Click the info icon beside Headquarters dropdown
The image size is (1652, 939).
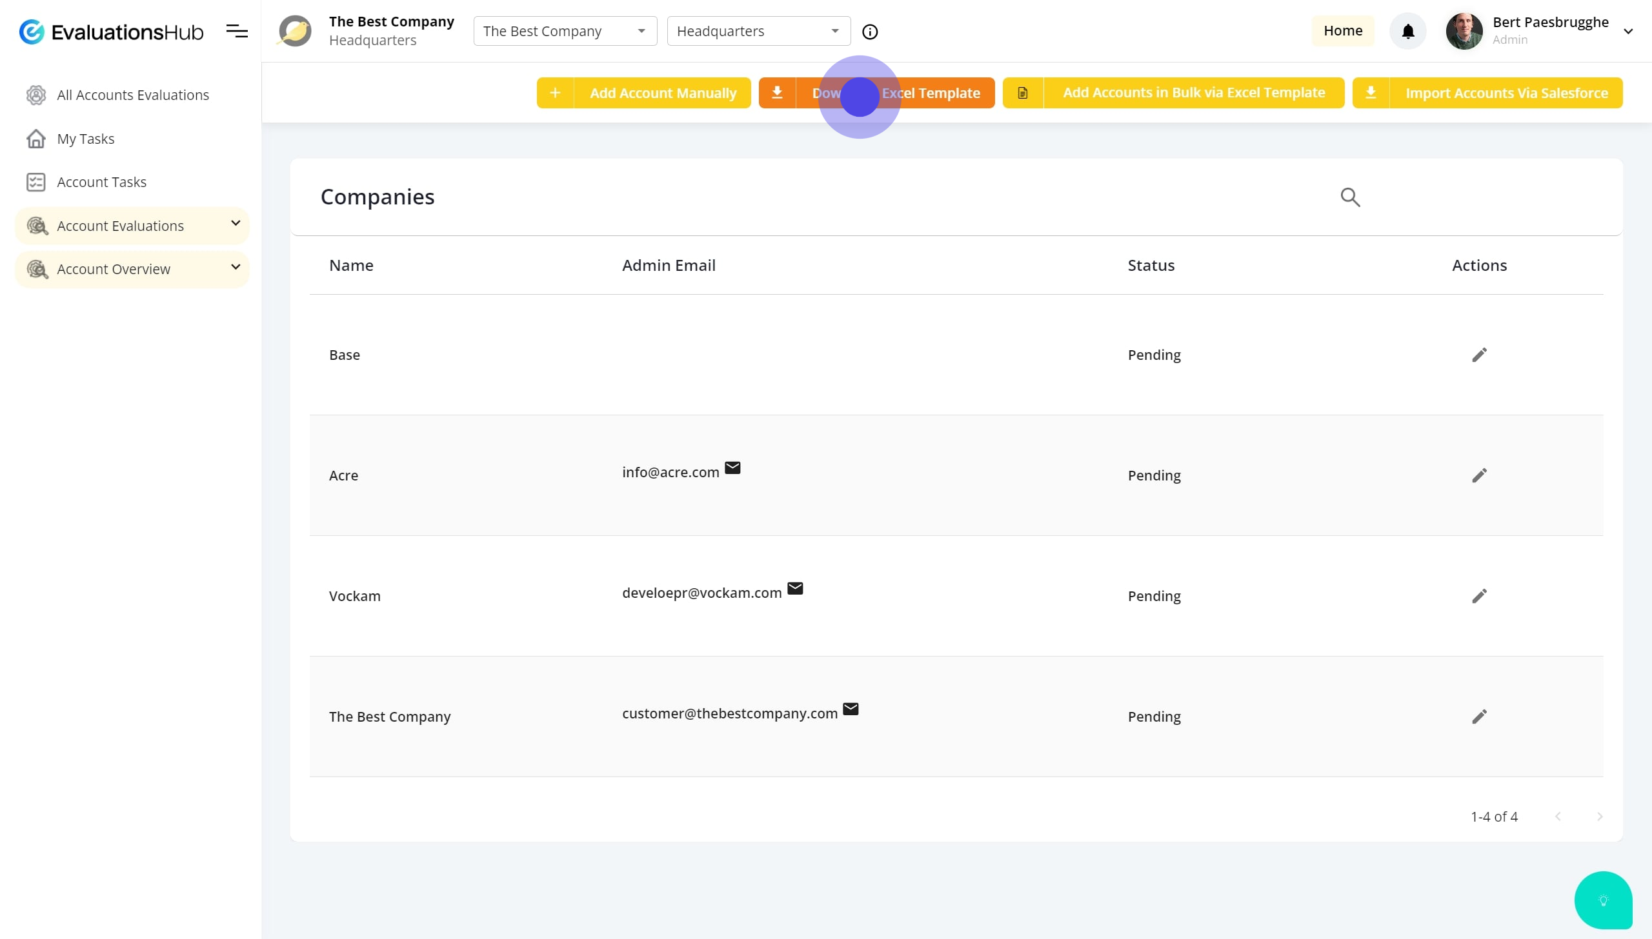click(x=870, y=32)
